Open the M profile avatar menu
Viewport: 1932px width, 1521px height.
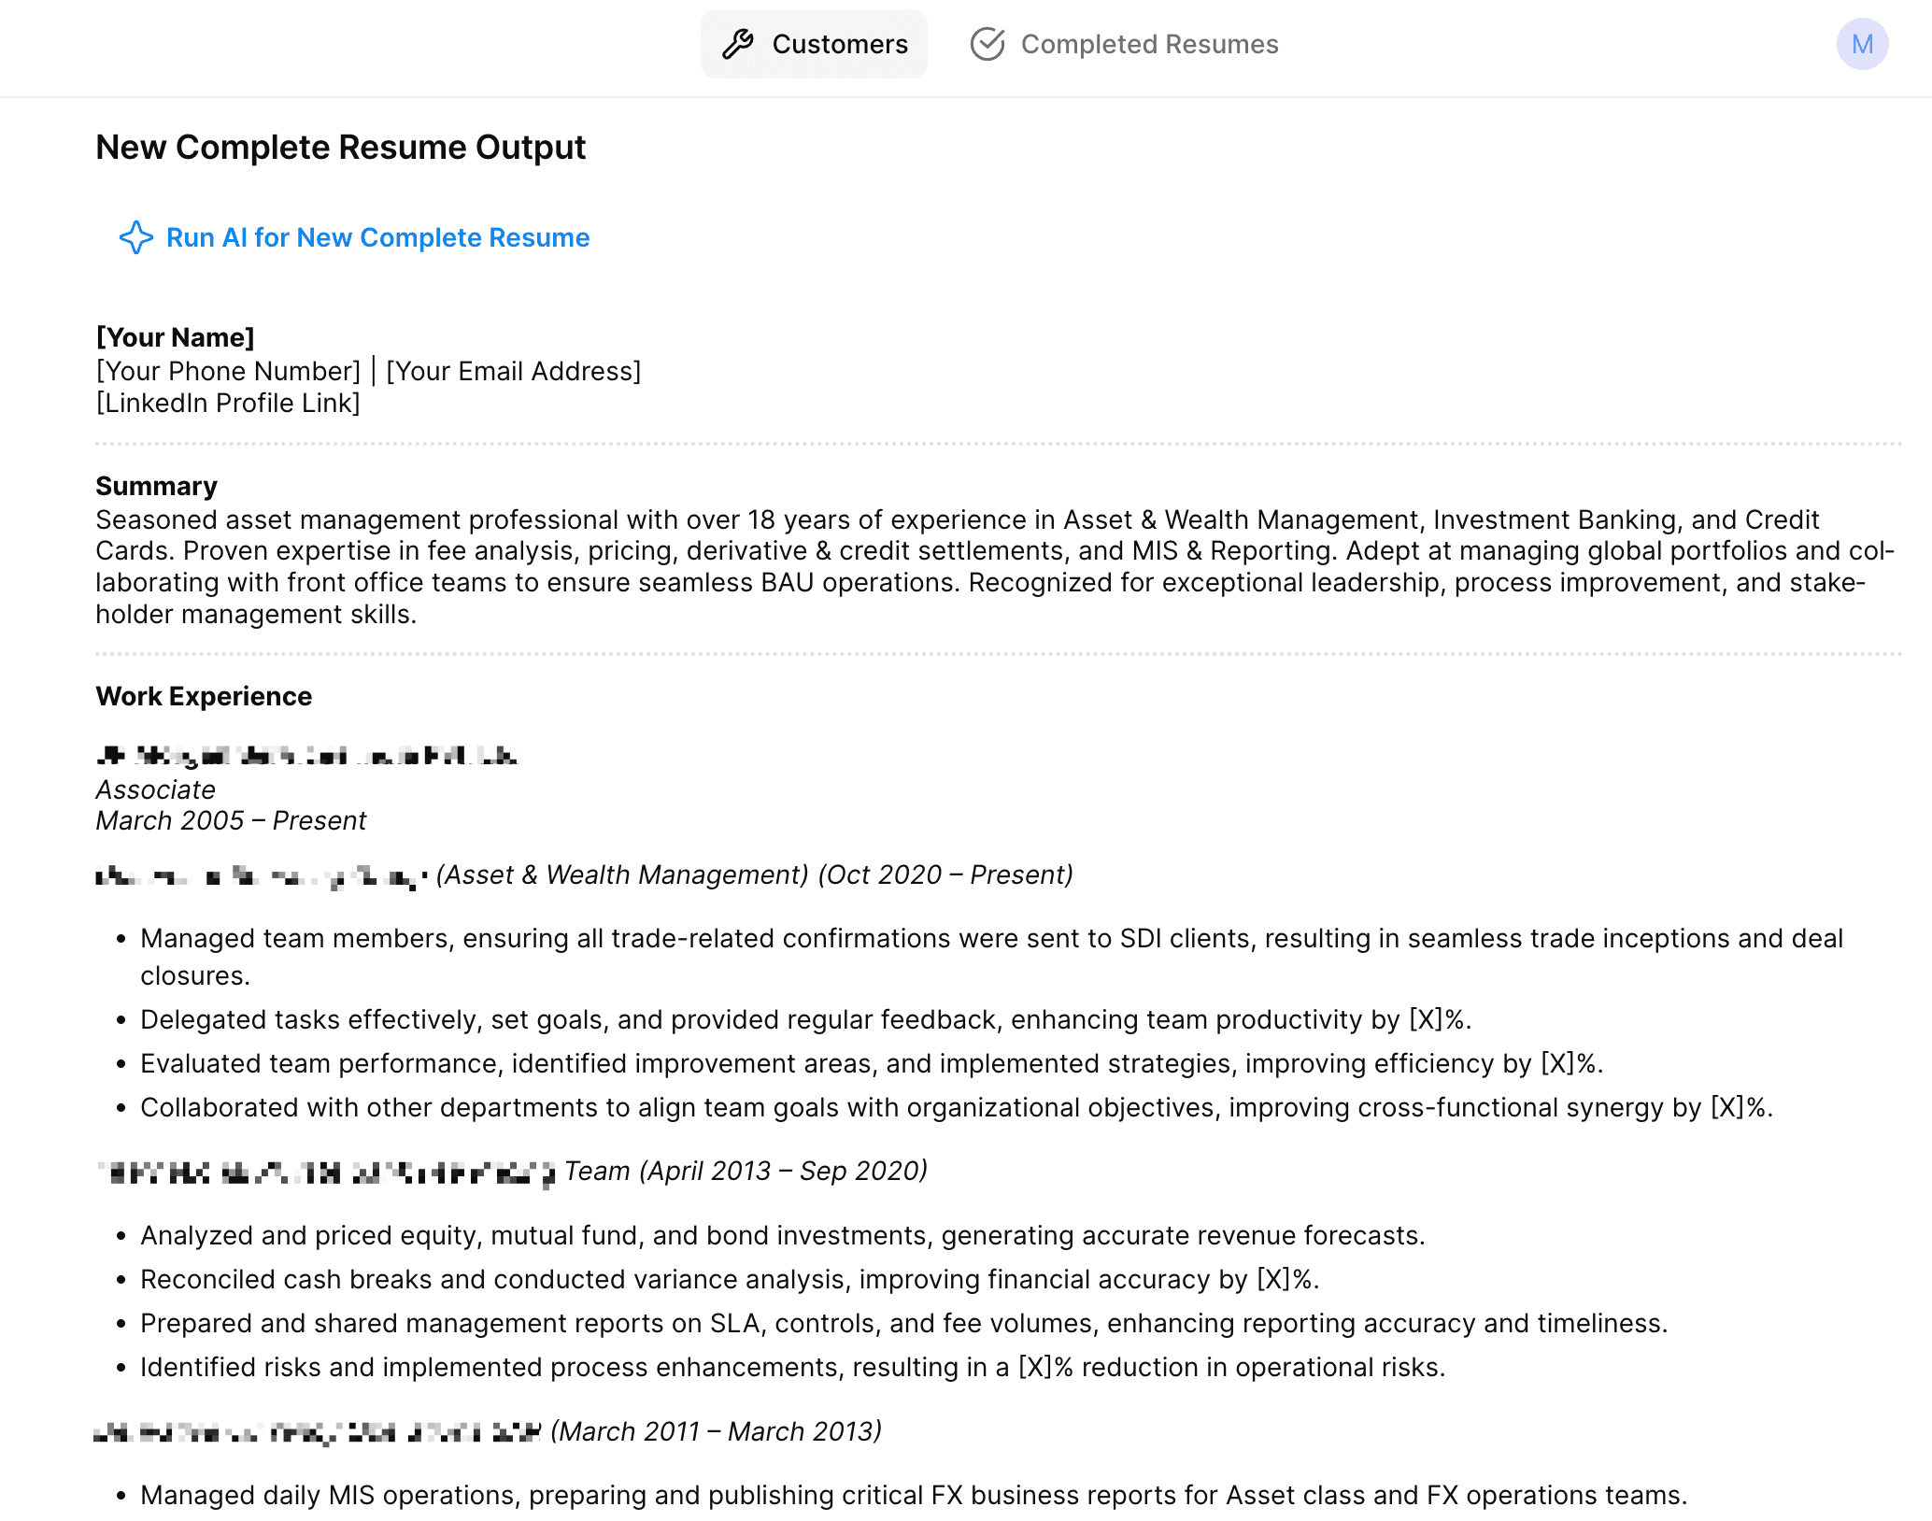[x=1862, y=43]
